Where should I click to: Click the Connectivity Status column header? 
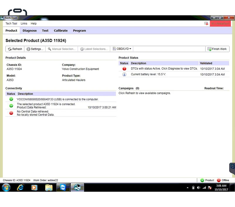tap(11, 94)
